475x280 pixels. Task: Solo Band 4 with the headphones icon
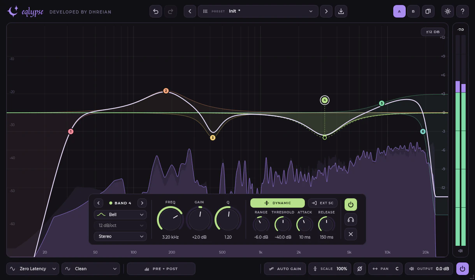pos(351,219)
